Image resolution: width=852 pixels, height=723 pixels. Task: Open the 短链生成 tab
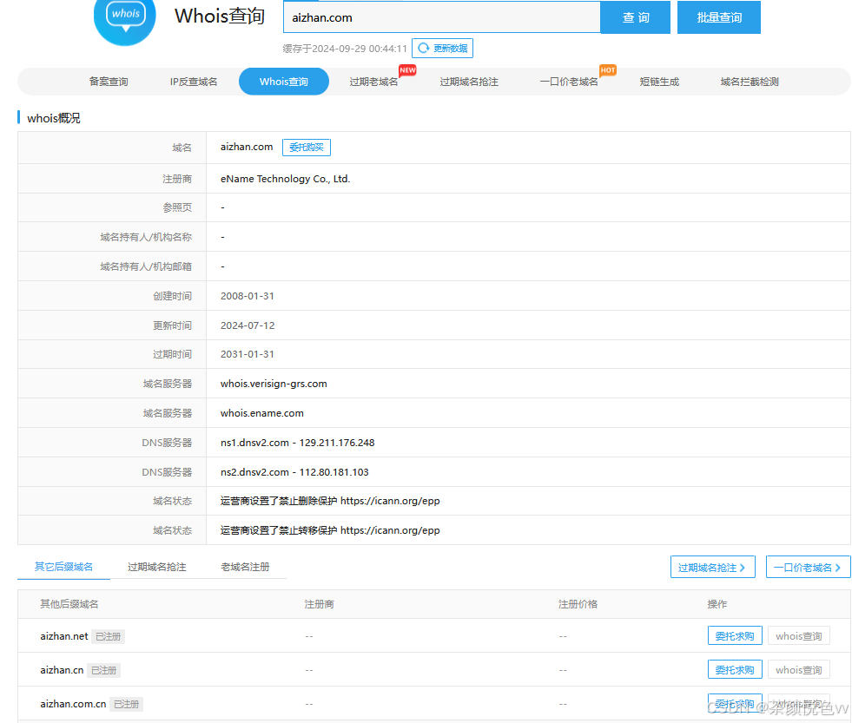click(x=659, y=82)
